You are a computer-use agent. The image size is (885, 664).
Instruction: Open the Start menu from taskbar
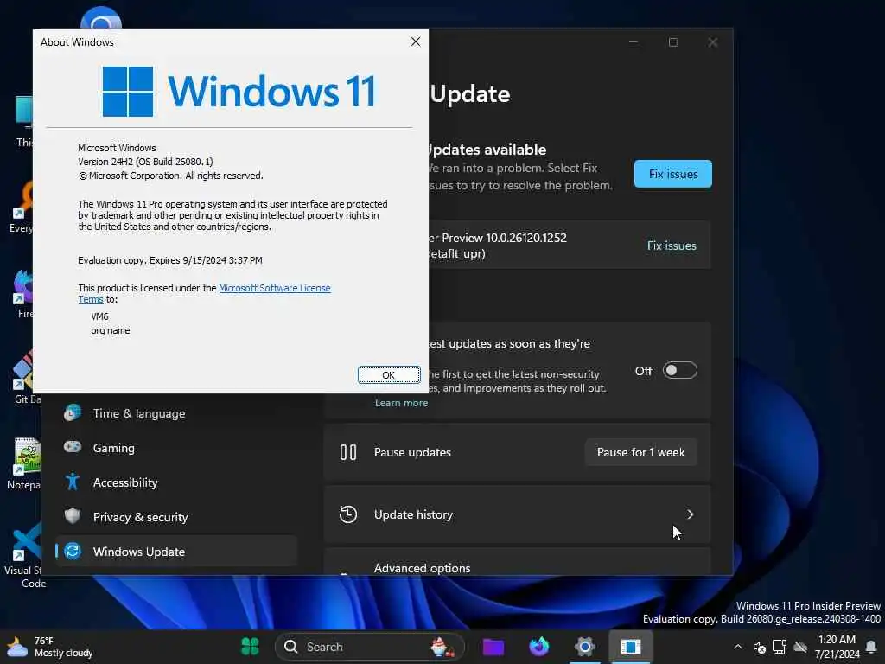(250, 647)
